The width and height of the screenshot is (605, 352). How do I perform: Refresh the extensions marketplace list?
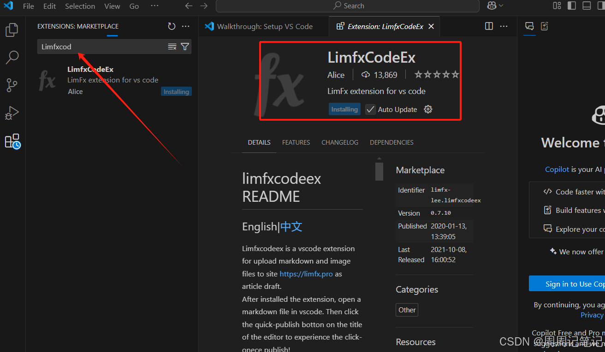point(172,26)
